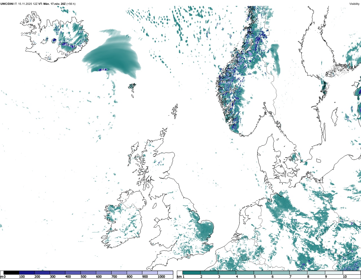Screen dimensions: 361x279
Task: Click the '1000' tick on meter scale
Action: click(161, 277)
